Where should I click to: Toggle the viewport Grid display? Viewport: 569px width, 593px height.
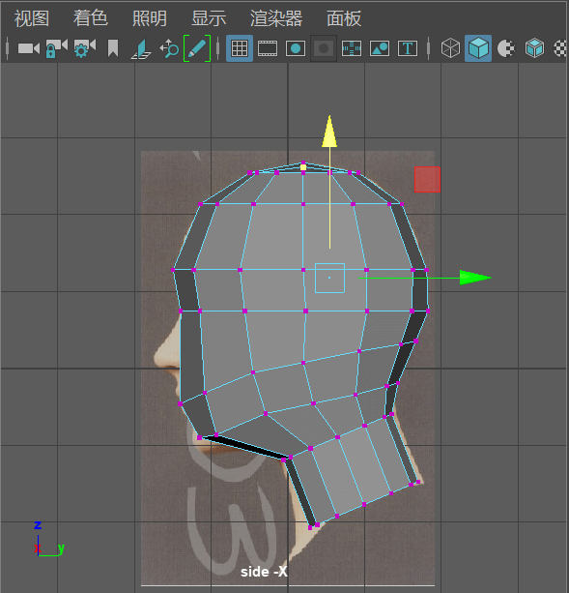pos(240,48)
